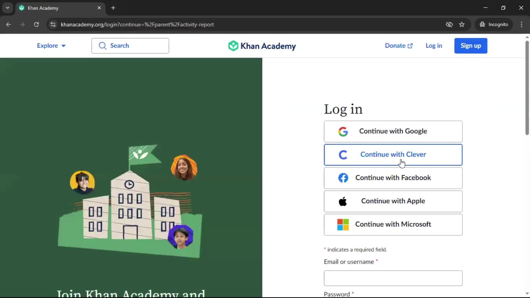Choose Continue with Microsoft
Screen dimensions: 530x298
(x=393, y=225)
